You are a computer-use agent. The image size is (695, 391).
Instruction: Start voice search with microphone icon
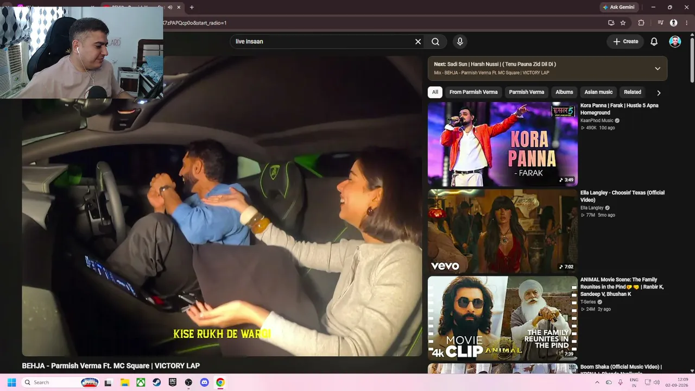[460, 42]
